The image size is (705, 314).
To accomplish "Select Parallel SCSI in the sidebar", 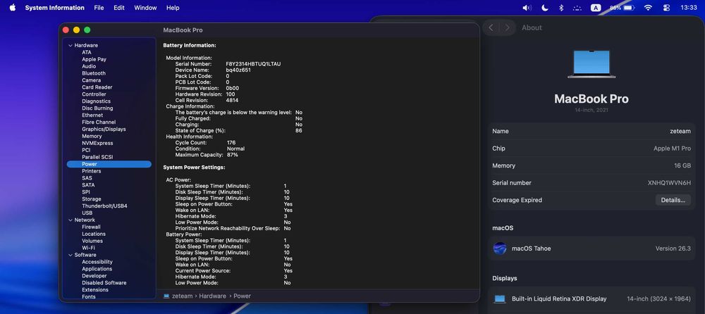I will coord(97,157).
